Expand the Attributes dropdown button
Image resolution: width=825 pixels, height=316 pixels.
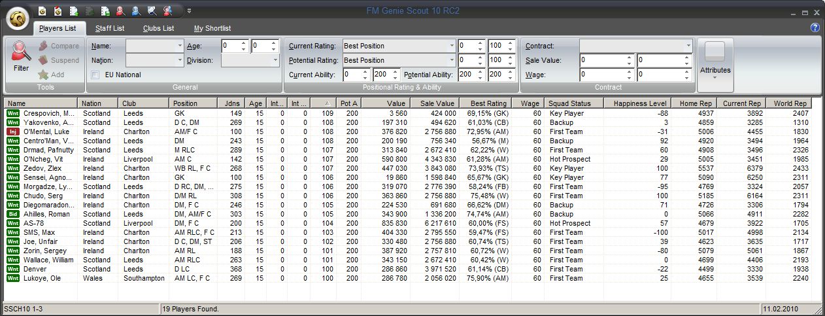(715, 77)
